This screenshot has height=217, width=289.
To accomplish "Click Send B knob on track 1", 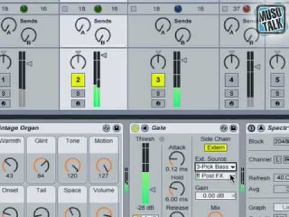I will click(29, 36).
